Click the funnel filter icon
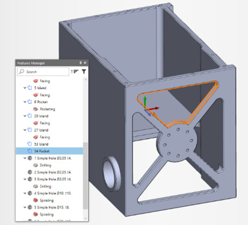This screenshot has height=225, width=248. (x=84, y=72)
